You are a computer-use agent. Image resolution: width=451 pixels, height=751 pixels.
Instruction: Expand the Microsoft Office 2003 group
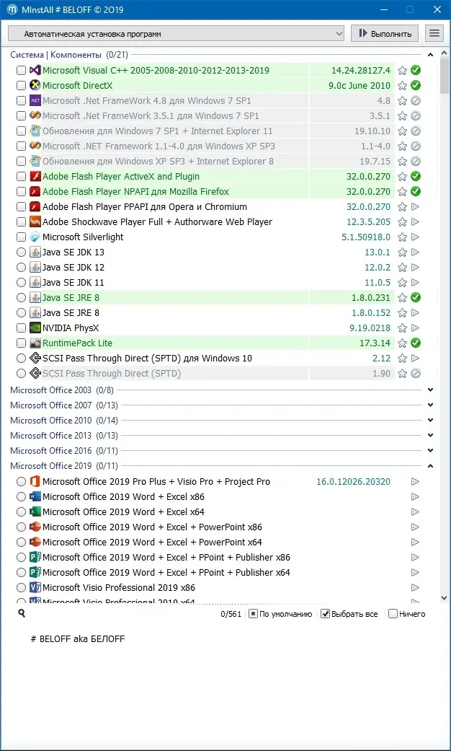pos(430,390)
